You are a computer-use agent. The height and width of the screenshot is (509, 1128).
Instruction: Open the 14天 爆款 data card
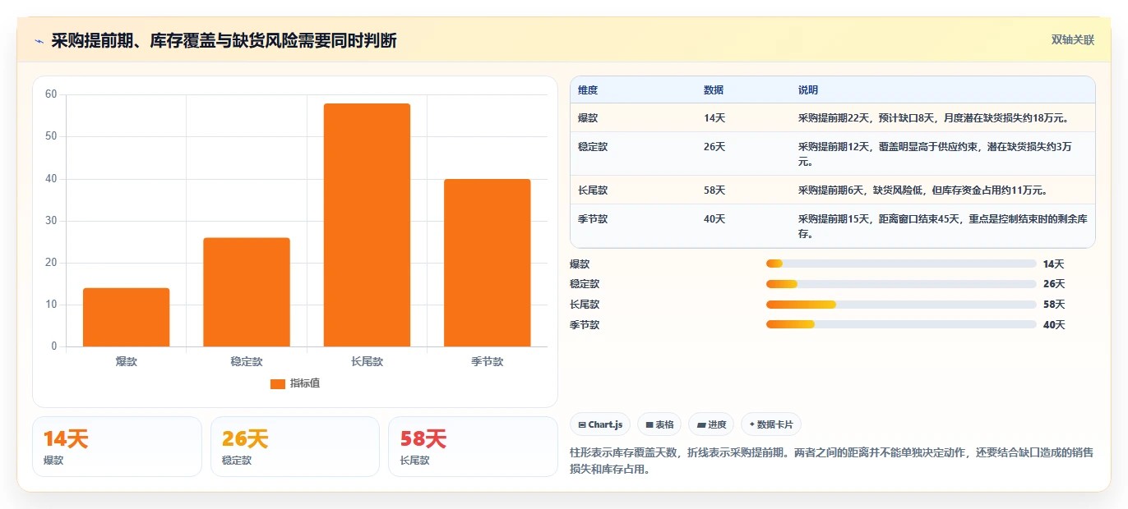pos(117,447)
